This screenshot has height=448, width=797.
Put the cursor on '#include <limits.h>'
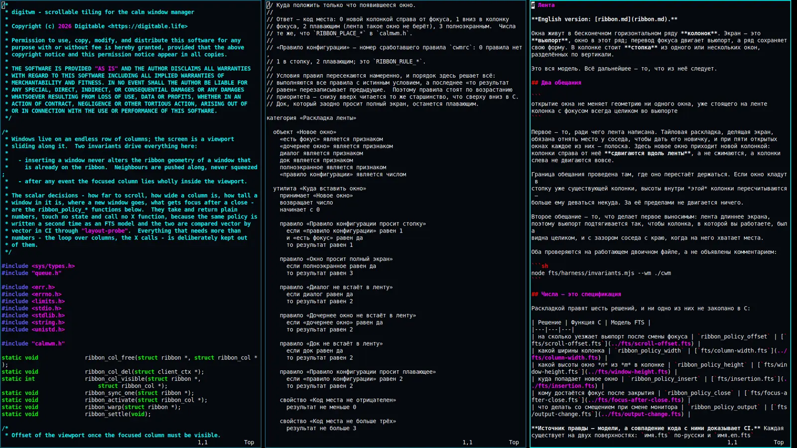(x=33, y=301)
